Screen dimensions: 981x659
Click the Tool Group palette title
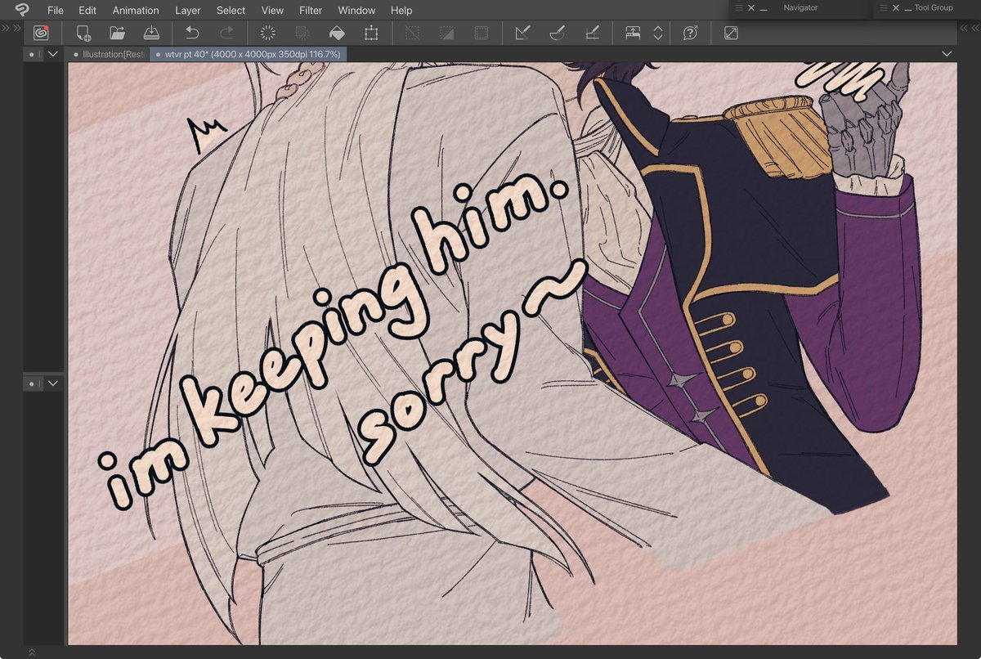click(x=934, y=7)
